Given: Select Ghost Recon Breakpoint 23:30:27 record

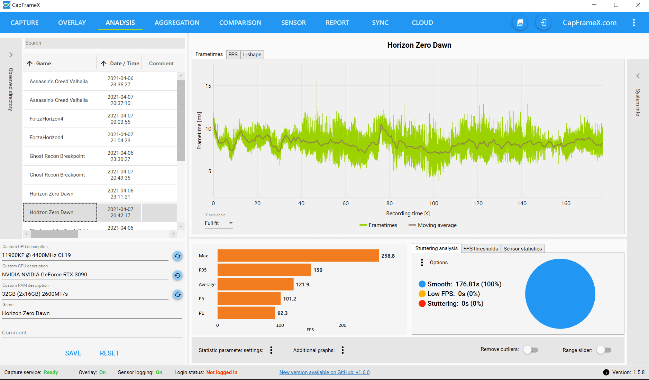Looking at the screenshot, I should 100,156.
